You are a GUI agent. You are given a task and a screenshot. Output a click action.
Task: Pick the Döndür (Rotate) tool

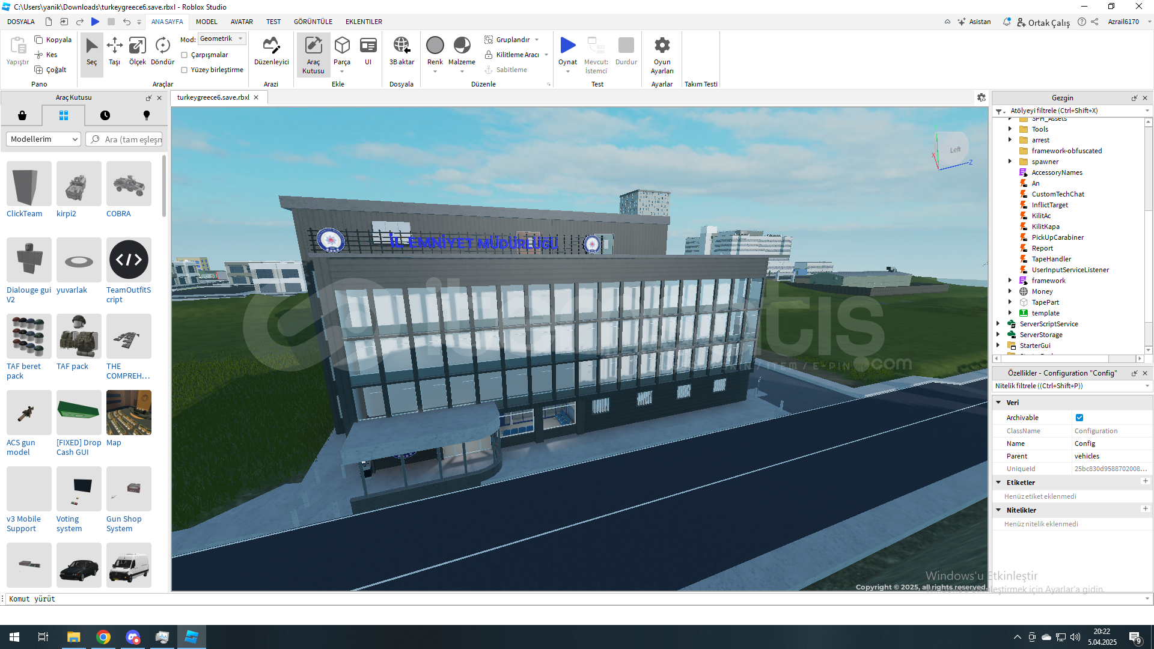162,52
